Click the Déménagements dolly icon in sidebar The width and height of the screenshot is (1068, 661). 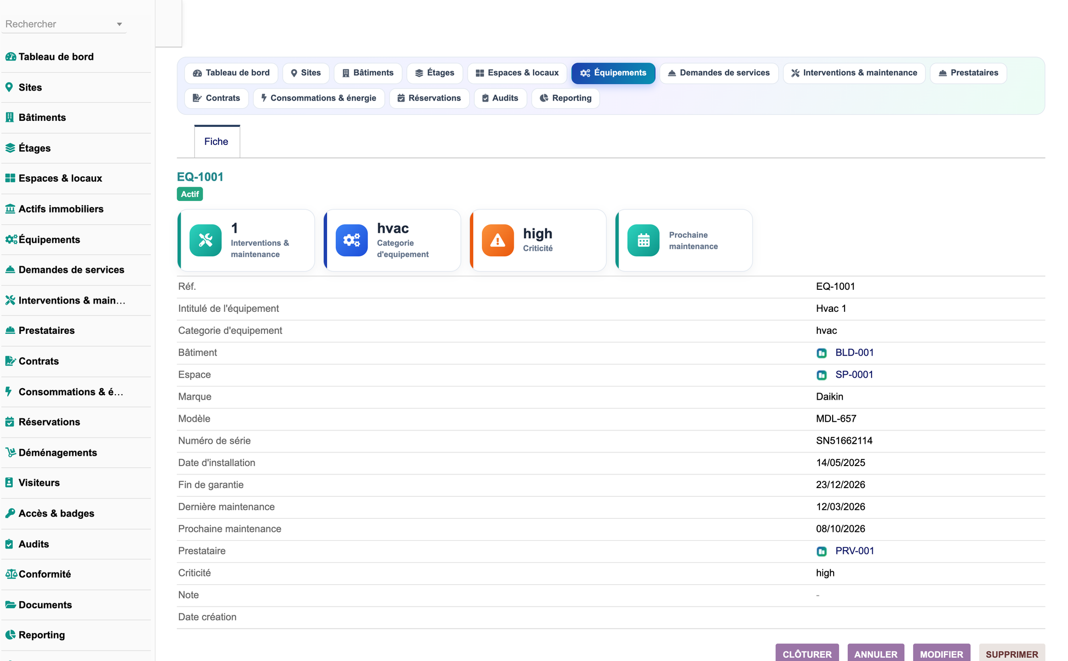click(x=10, y=452)
